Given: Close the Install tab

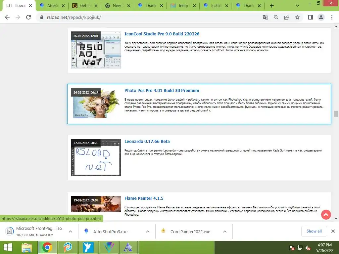Looking at the screenshot, I should coord(226,6).
